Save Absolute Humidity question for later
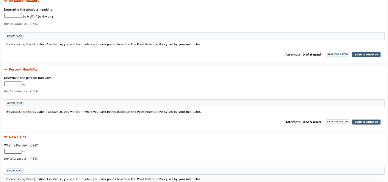Screen dimensions: 388x182 (338, 54)
